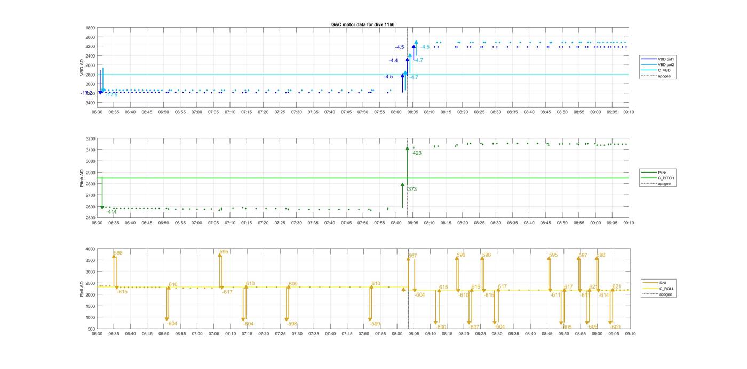This screenshot has height=369, width=747.
Task: Click the '-614' roll move label
Action: [603, 295]
